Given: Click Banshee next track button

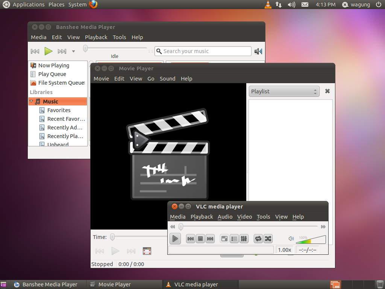Looking at the screenshot, I should point(62,51).
